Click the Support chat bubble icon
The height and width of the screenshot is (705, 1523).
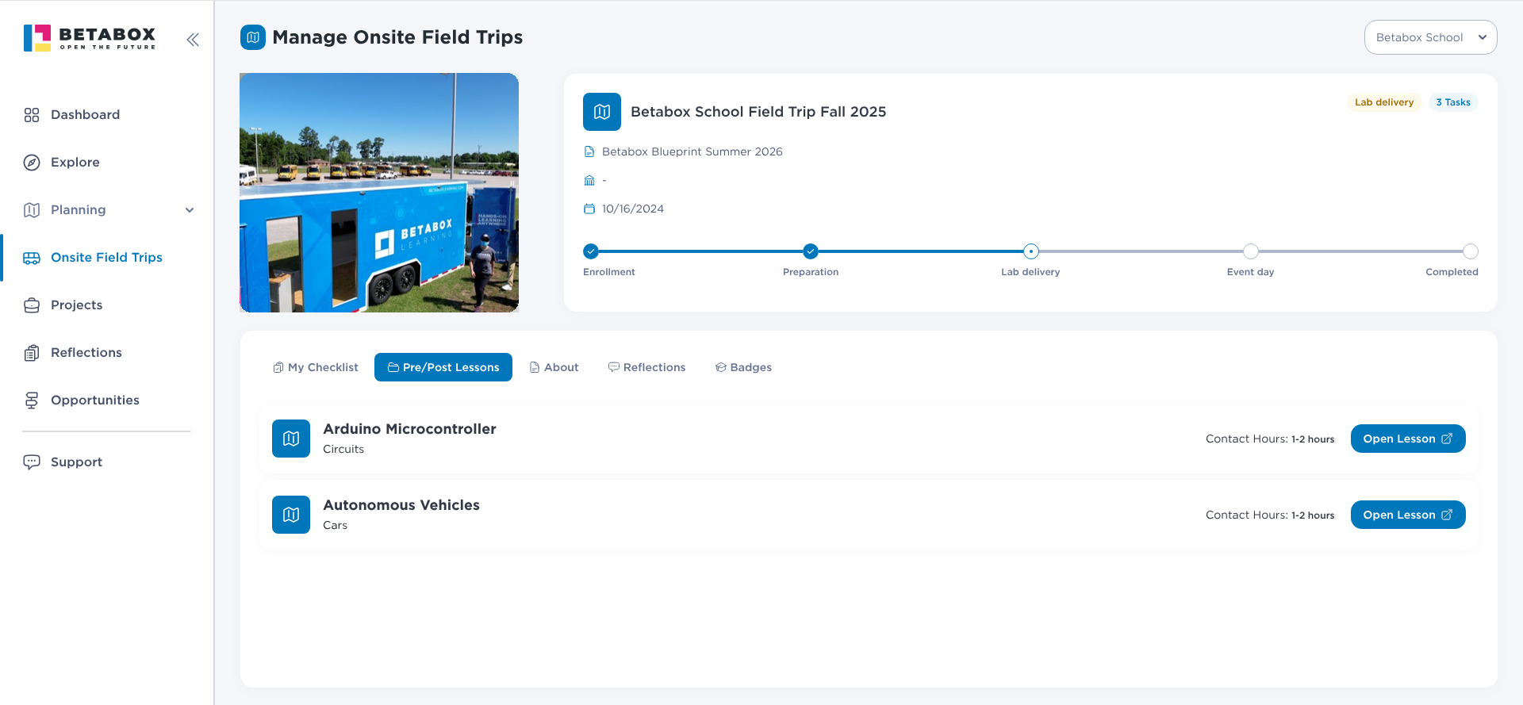click(x=32, y=462)
